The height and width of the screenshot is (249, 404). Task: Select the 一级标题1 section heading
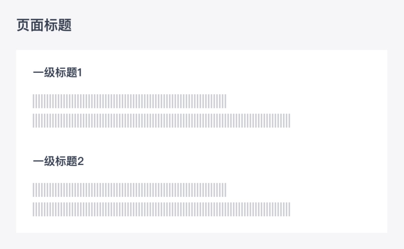(x=58, y=72)
